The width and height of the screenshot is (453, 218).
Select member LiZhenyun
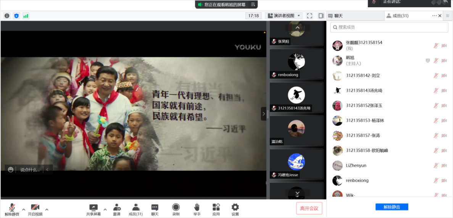[x=389, y=165]
